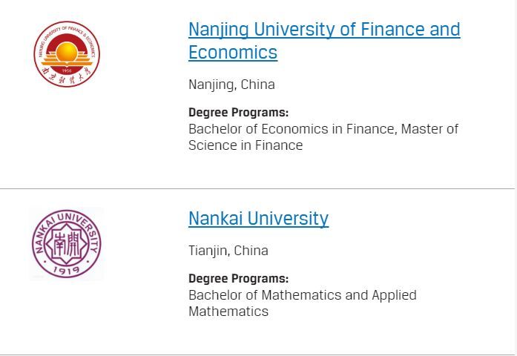Click the Degree Programs label under Nanjing University
517x356 pixels.
238,113
